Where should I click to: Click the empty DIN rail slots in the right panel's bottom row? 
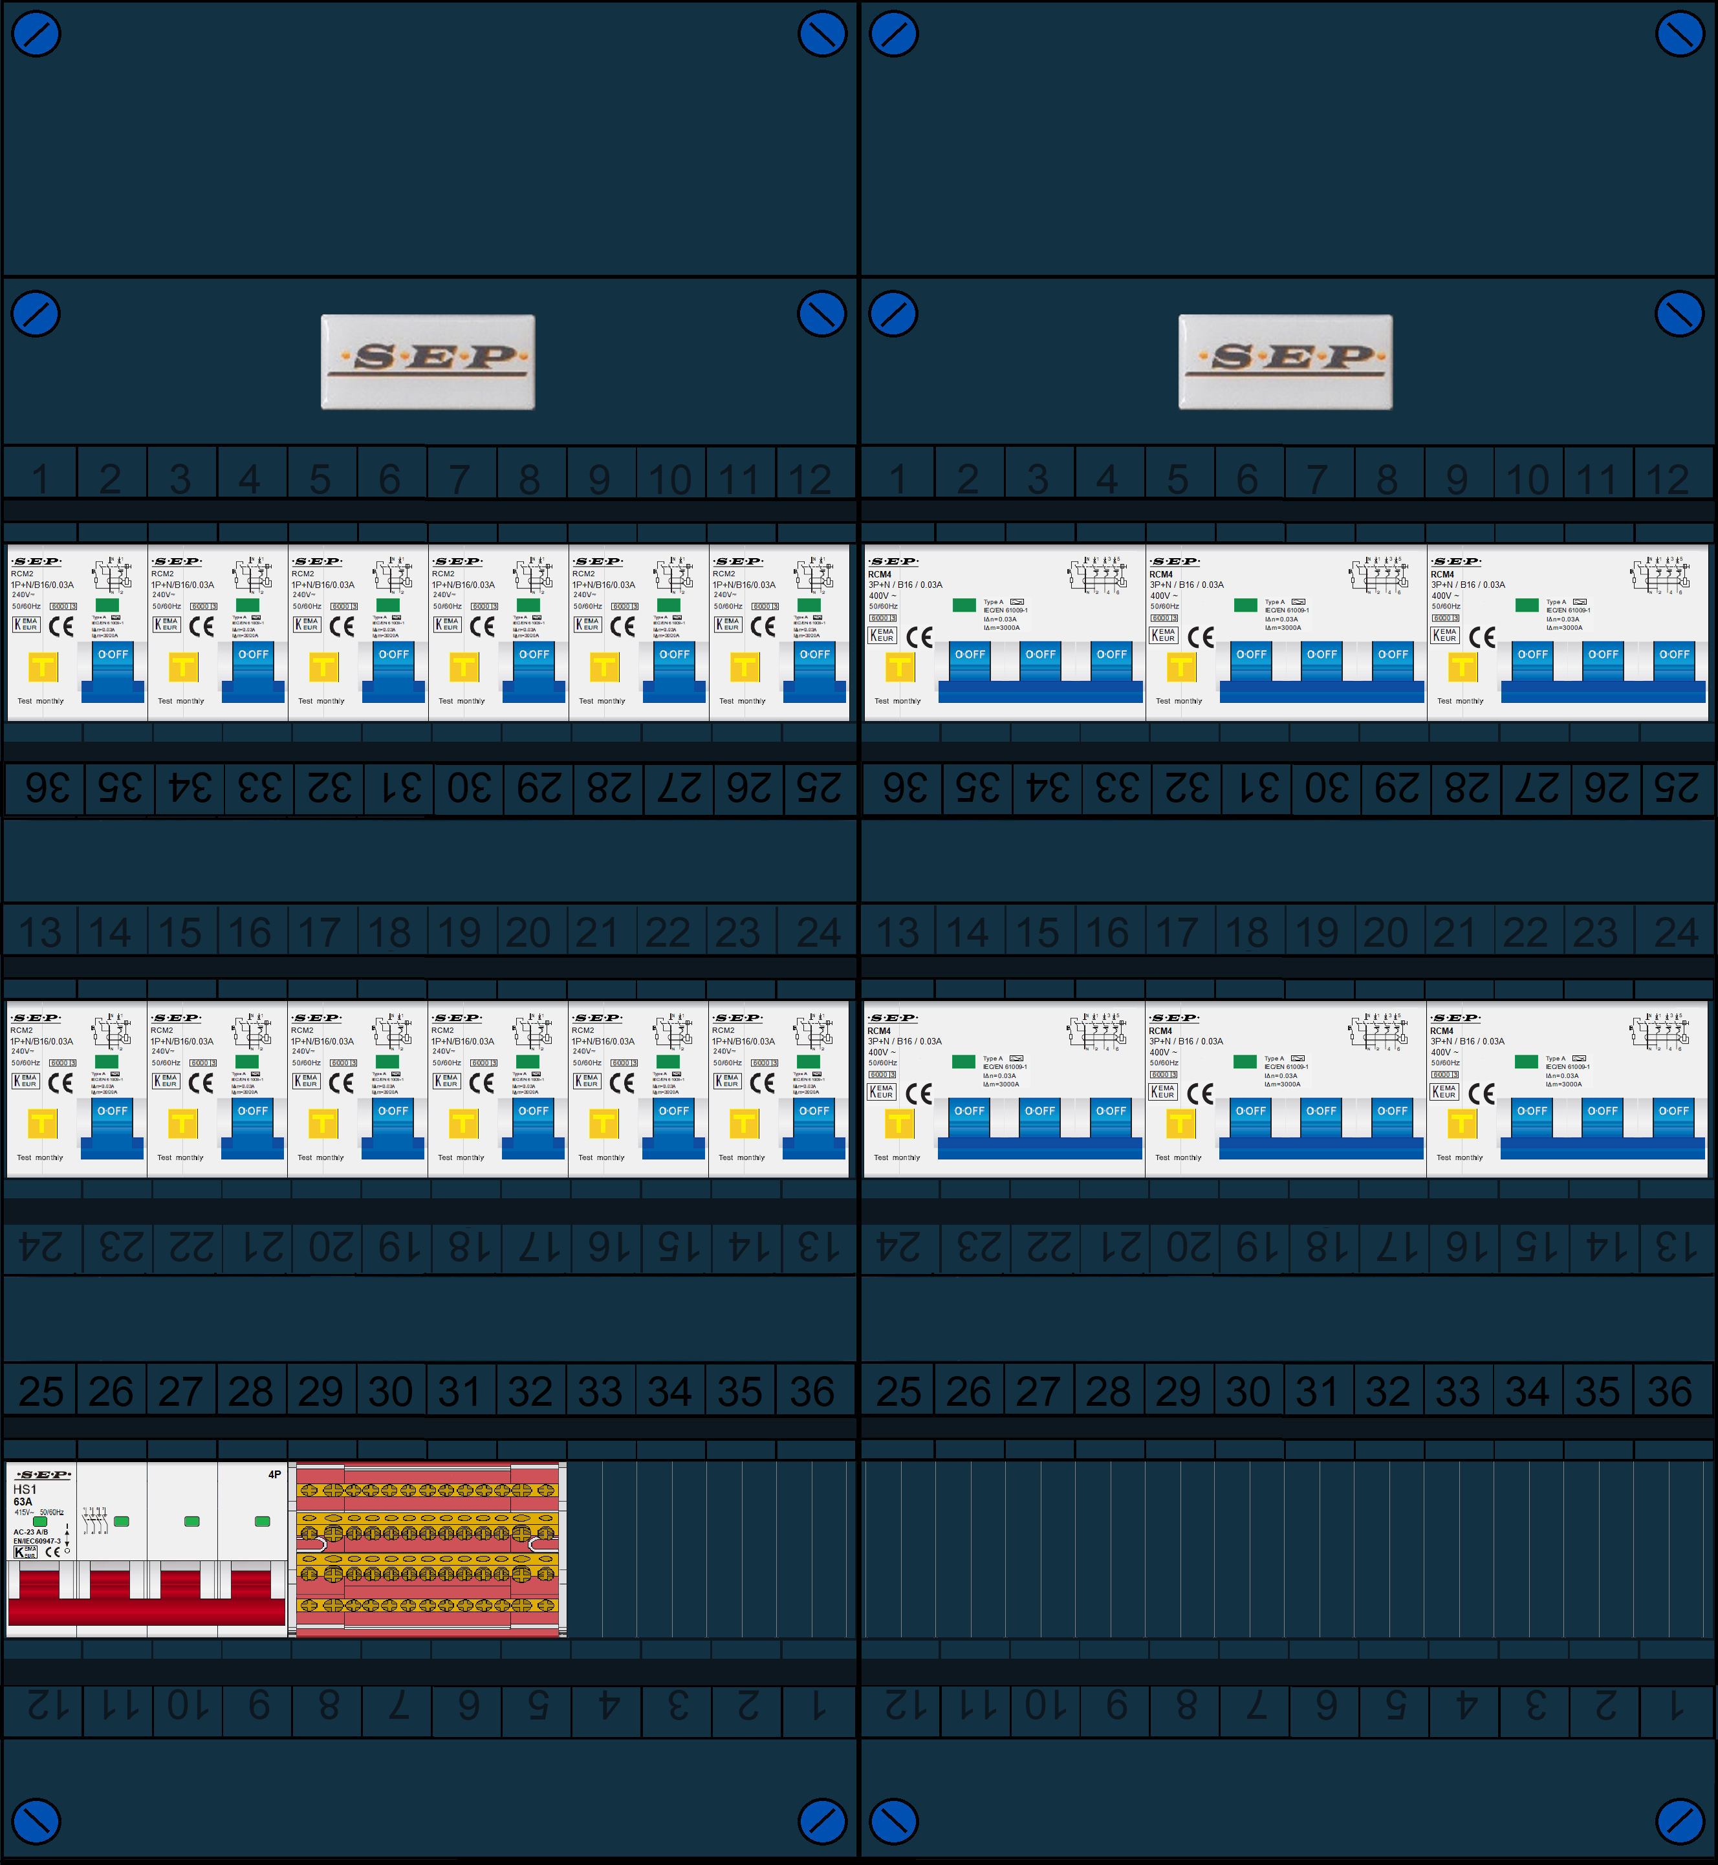[x=1288, y=1549]
